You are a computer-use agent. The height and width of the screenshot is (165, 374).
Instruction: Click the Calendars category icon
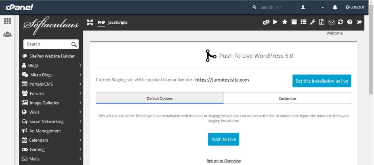click(24, 140)
